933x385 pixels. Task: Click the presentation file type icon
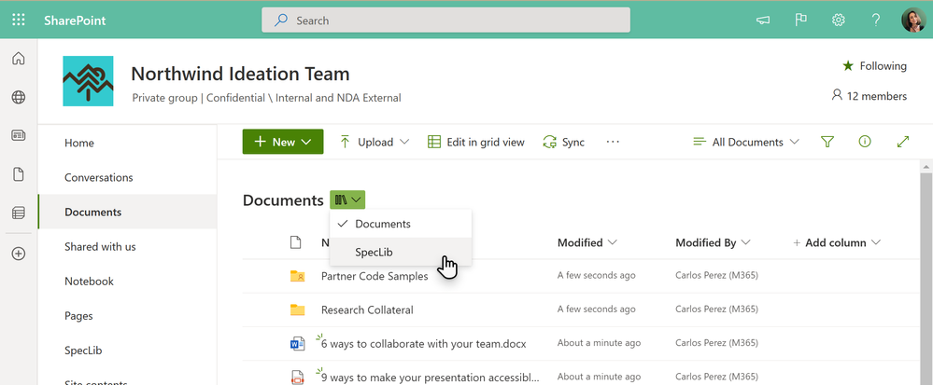pos(297,377)
